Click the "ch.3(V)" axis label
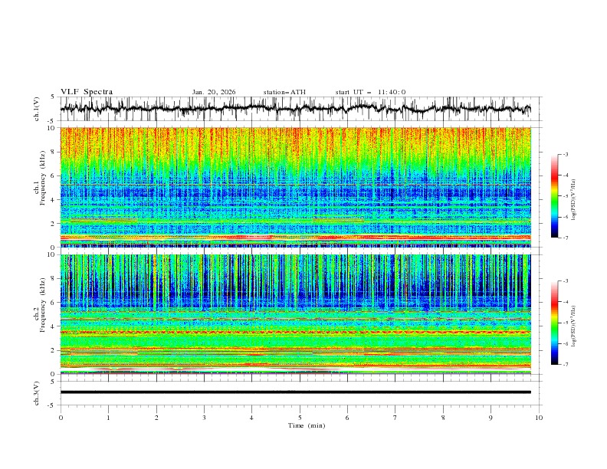This screenshot has width=607, height=469. pyautogui.click(x=37, y=393)
